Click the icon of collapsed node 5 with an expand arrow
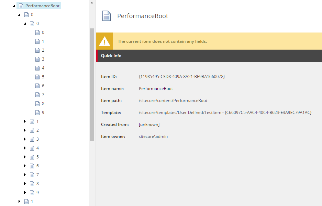The image size is (322, 206). [32, 157]
